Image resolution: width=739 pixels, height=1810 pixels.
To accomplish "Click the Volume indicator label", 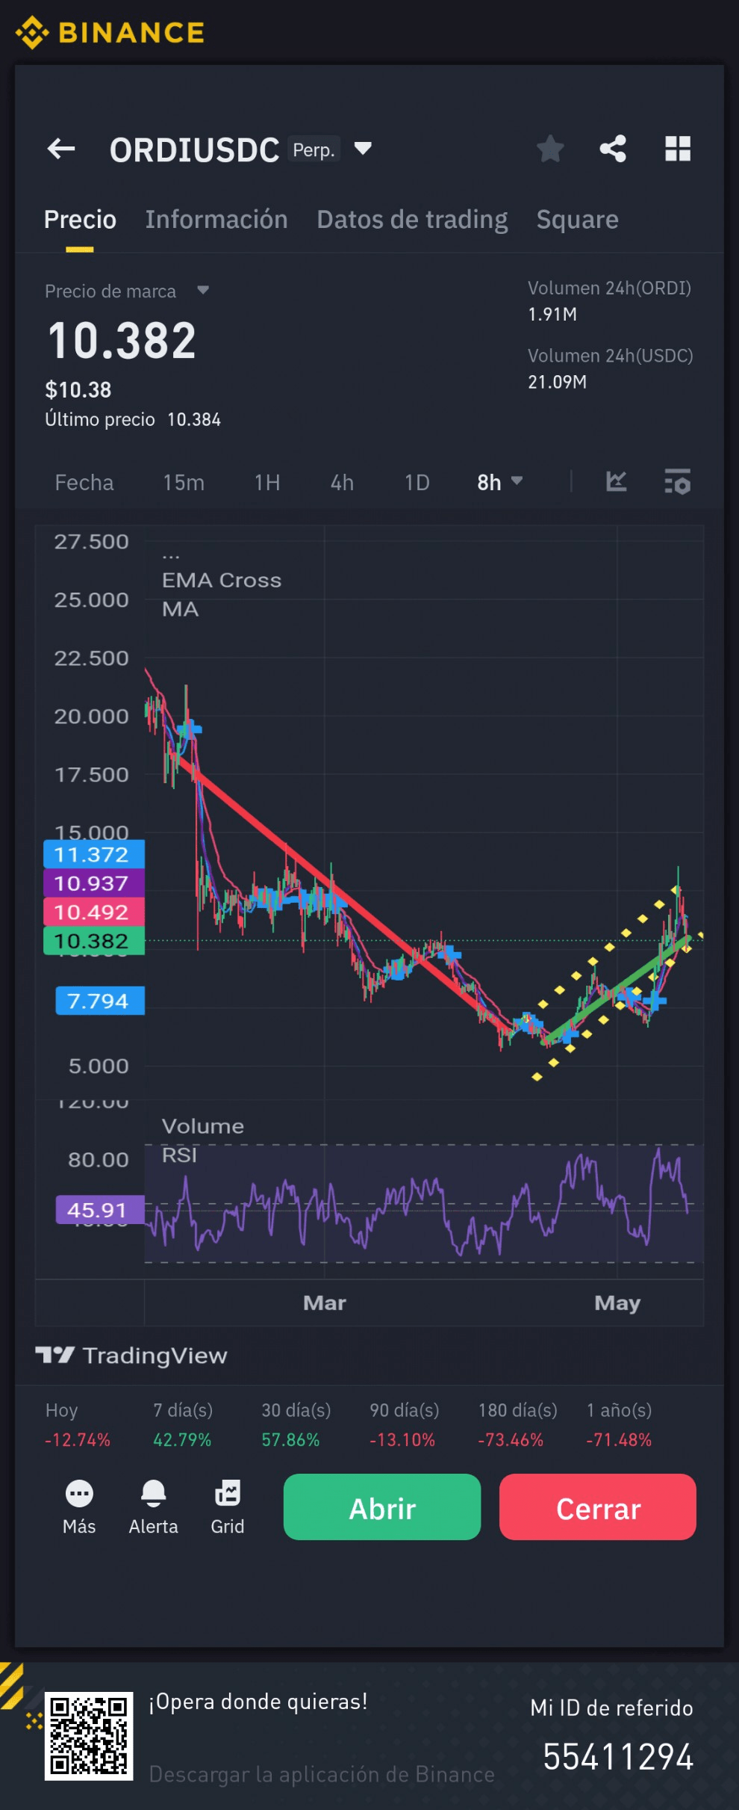I will click(x=203, y=1126).
